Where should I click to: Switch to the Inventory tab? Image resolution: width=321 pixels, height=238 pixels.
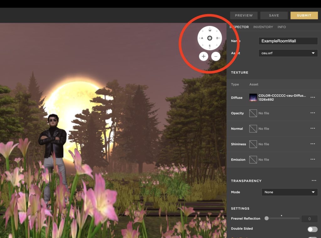click(263, 27)
